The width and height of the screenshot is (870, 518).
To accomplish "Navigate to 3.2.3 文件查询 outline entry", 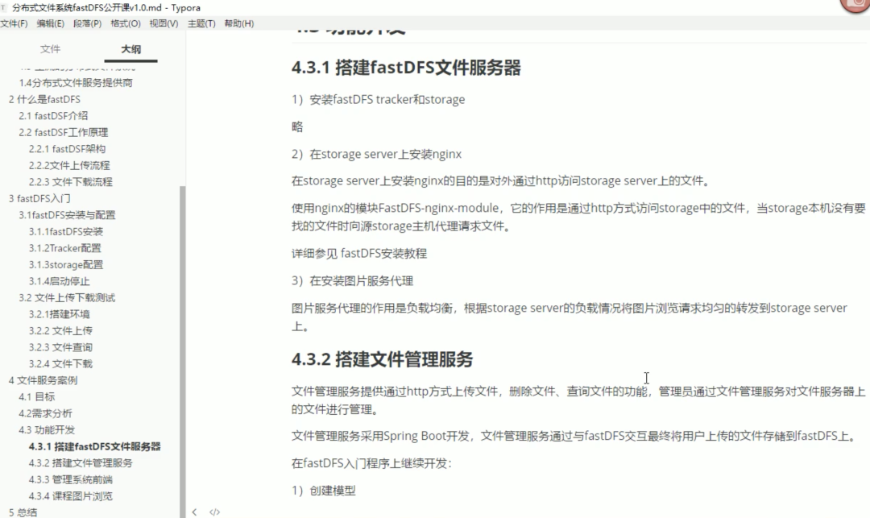I will coord(60,347).
